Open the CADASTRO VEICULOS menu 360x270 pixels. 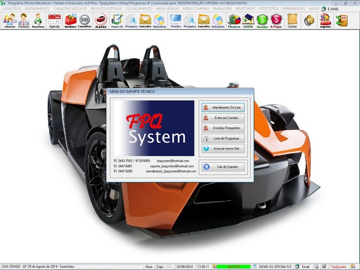tap(70, 9)
